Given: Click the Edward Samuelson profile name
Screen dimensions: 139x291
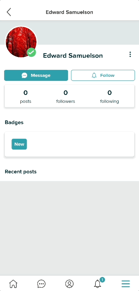Looking at the screenshot, I should tap(73, 55).
